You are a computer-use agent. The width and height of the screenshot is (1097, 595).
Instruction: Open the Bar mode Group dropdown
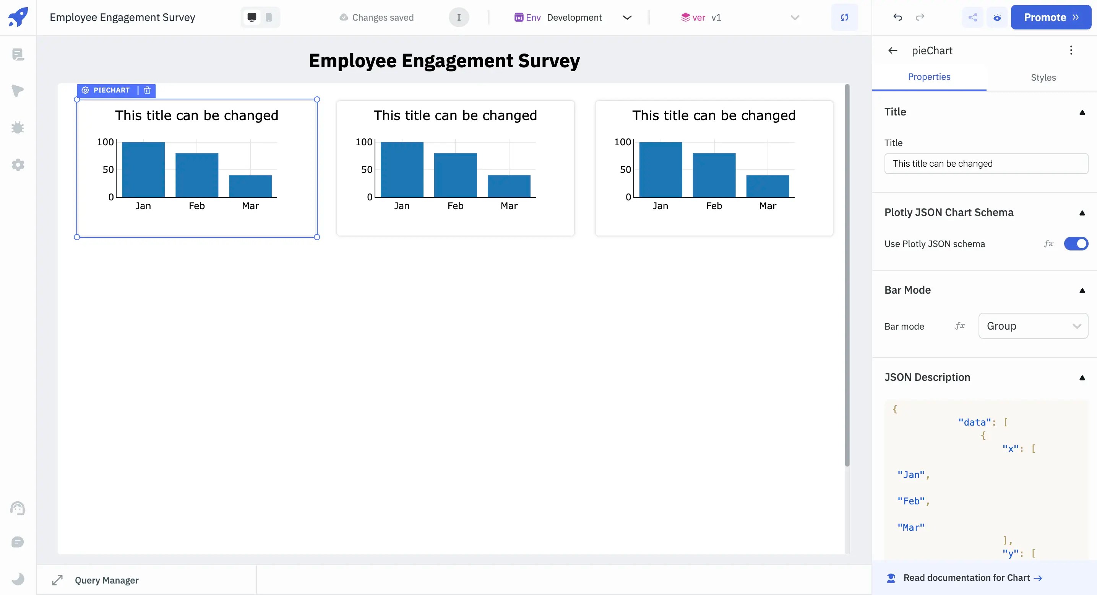click(x=1033, y=326)
